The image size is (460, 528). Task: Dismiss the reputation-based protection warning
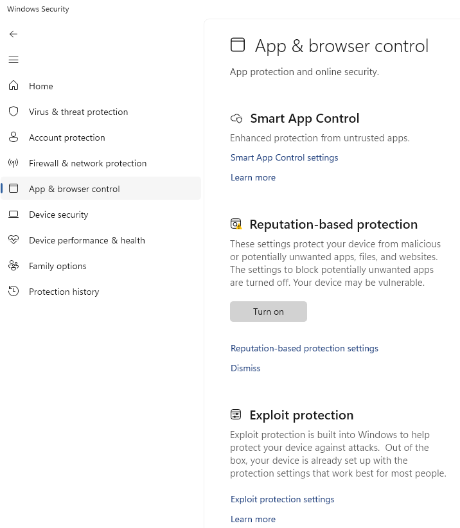(x=245, y=368)
